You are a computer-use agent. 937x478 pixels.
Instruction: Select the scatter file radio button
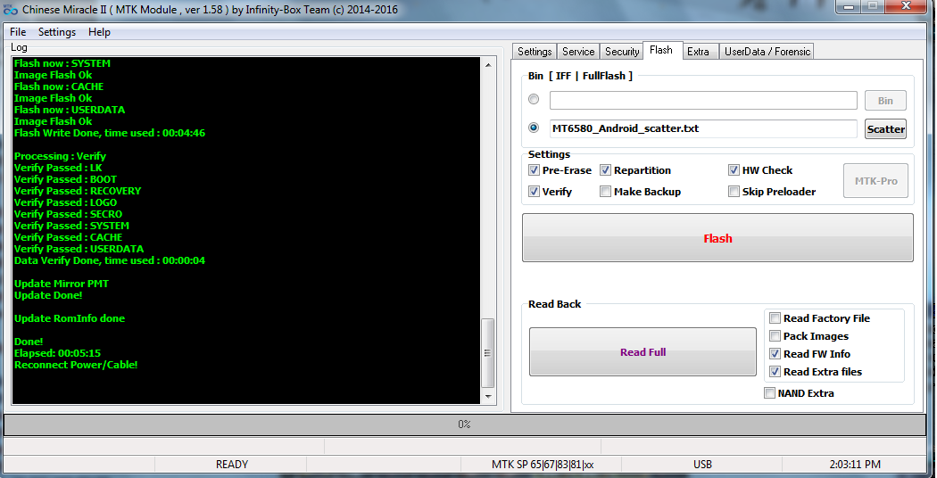tap(534, 128)
